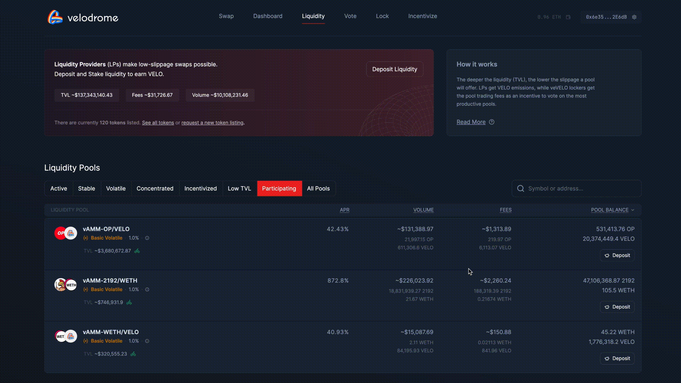Screen dimensions: 681x383
Task: Sort pools by Volume header
Action: pos(423,210)
